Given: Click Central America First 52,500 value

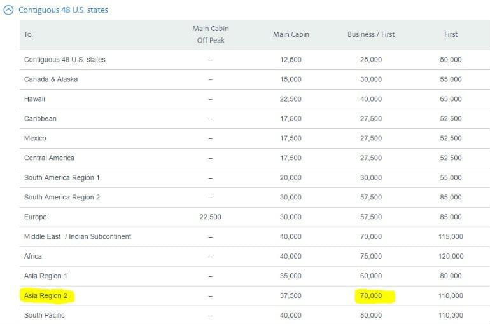Looking at the screenshot, I should pyautogui.click(x=451, y=158).
